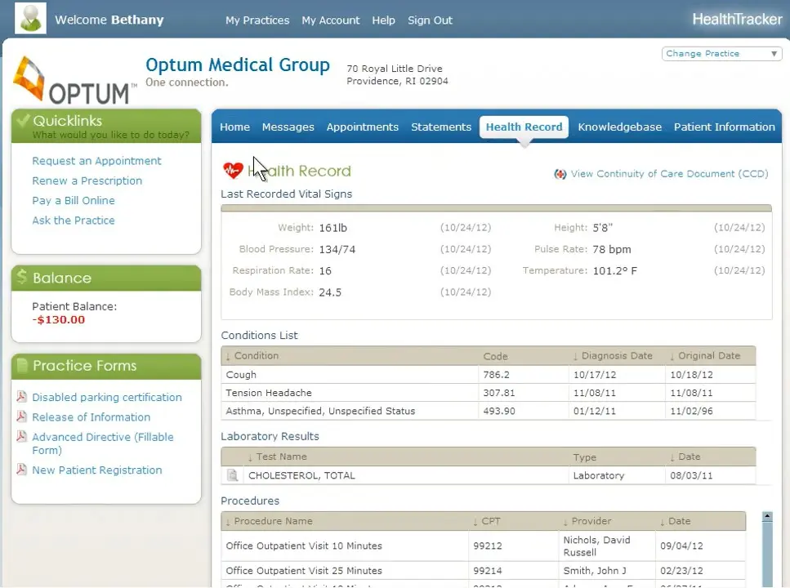Viewport: 790px width, 588px height.
Task: Click the globe icon beside the CCD link
Action: (x=560, y=174)
